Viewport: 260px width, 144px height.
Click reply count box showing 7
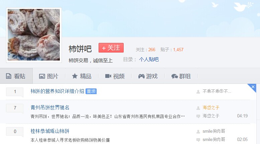tap(15, 108)
